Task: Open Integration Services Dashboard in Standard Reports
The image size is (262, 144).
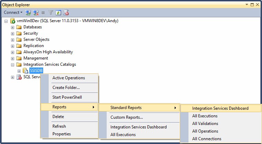Action: (220, 108)
